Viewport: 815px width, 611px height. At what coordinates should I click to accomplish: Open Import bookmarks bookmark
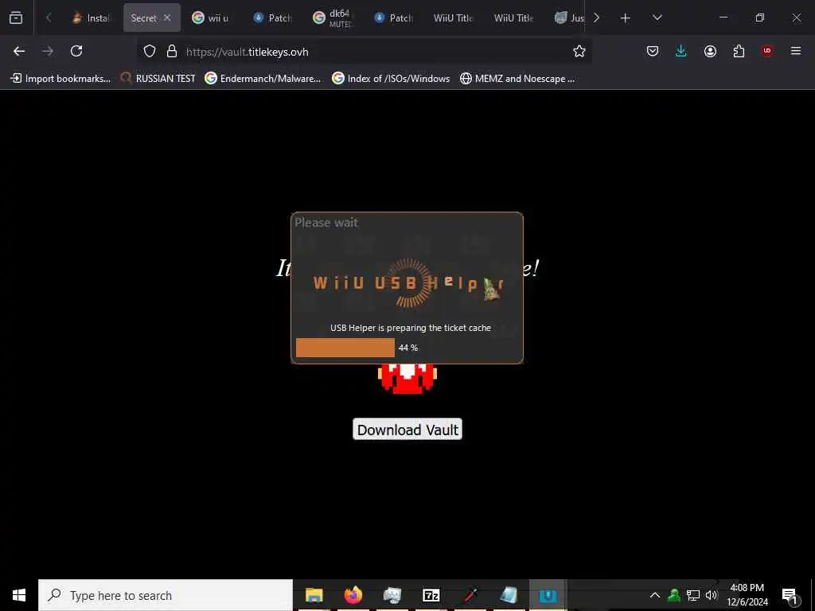[60, 79]
